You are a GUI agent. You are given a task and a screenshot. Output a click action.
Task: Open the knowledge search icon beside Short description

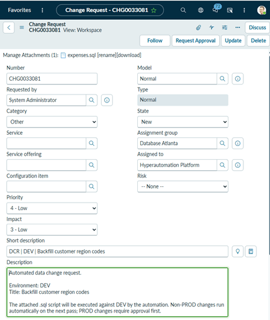pos(251,252)
